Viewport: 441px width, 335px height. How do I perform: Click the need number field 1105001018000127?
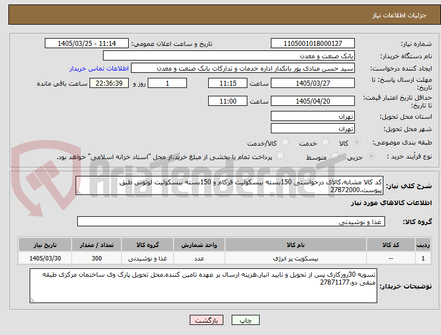click(313, 43)
